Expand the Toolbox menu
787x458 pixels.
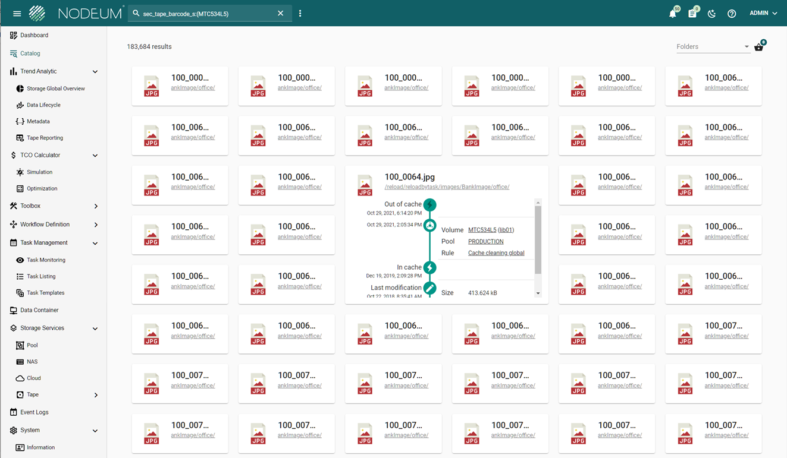[x=95, y=206]
